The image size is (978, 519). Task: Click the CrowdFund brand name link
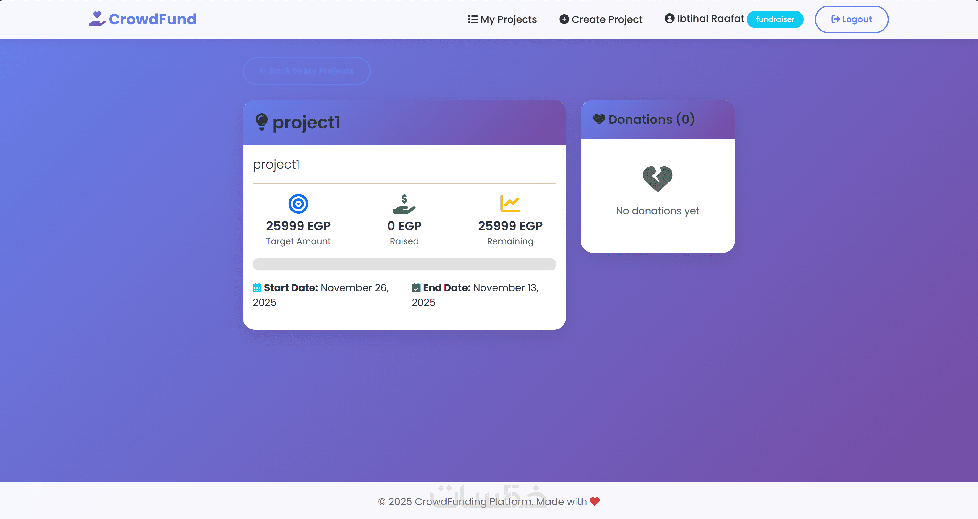pyautogui.click(x=152, y=19)
